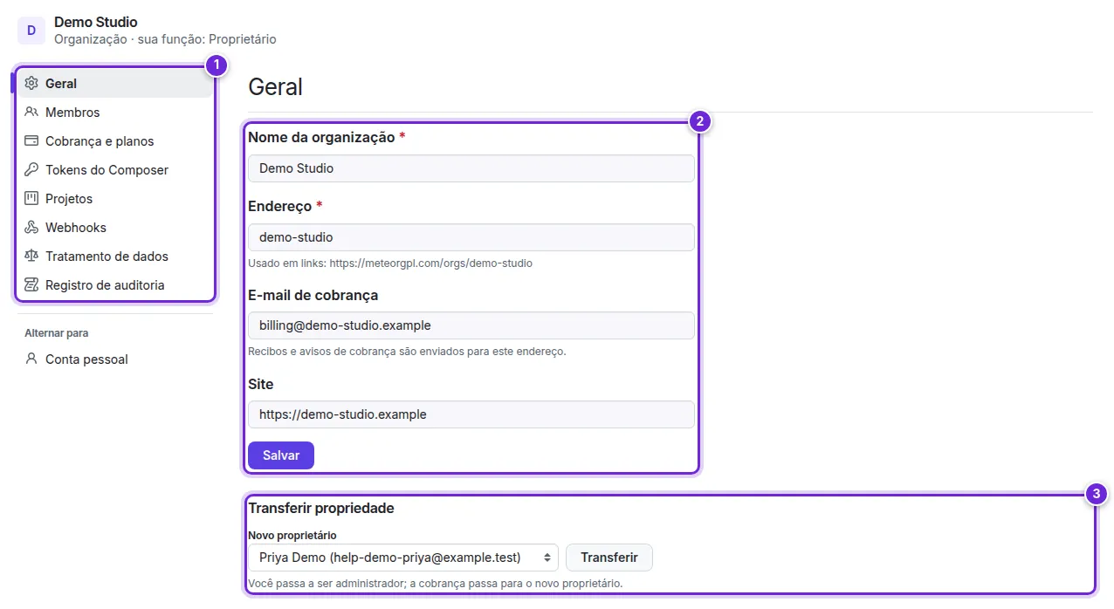1114x609 pixels.
Task: Click the Demo Studio 'D' avatar
Action: pyautogui.click(x=31, y=31)
